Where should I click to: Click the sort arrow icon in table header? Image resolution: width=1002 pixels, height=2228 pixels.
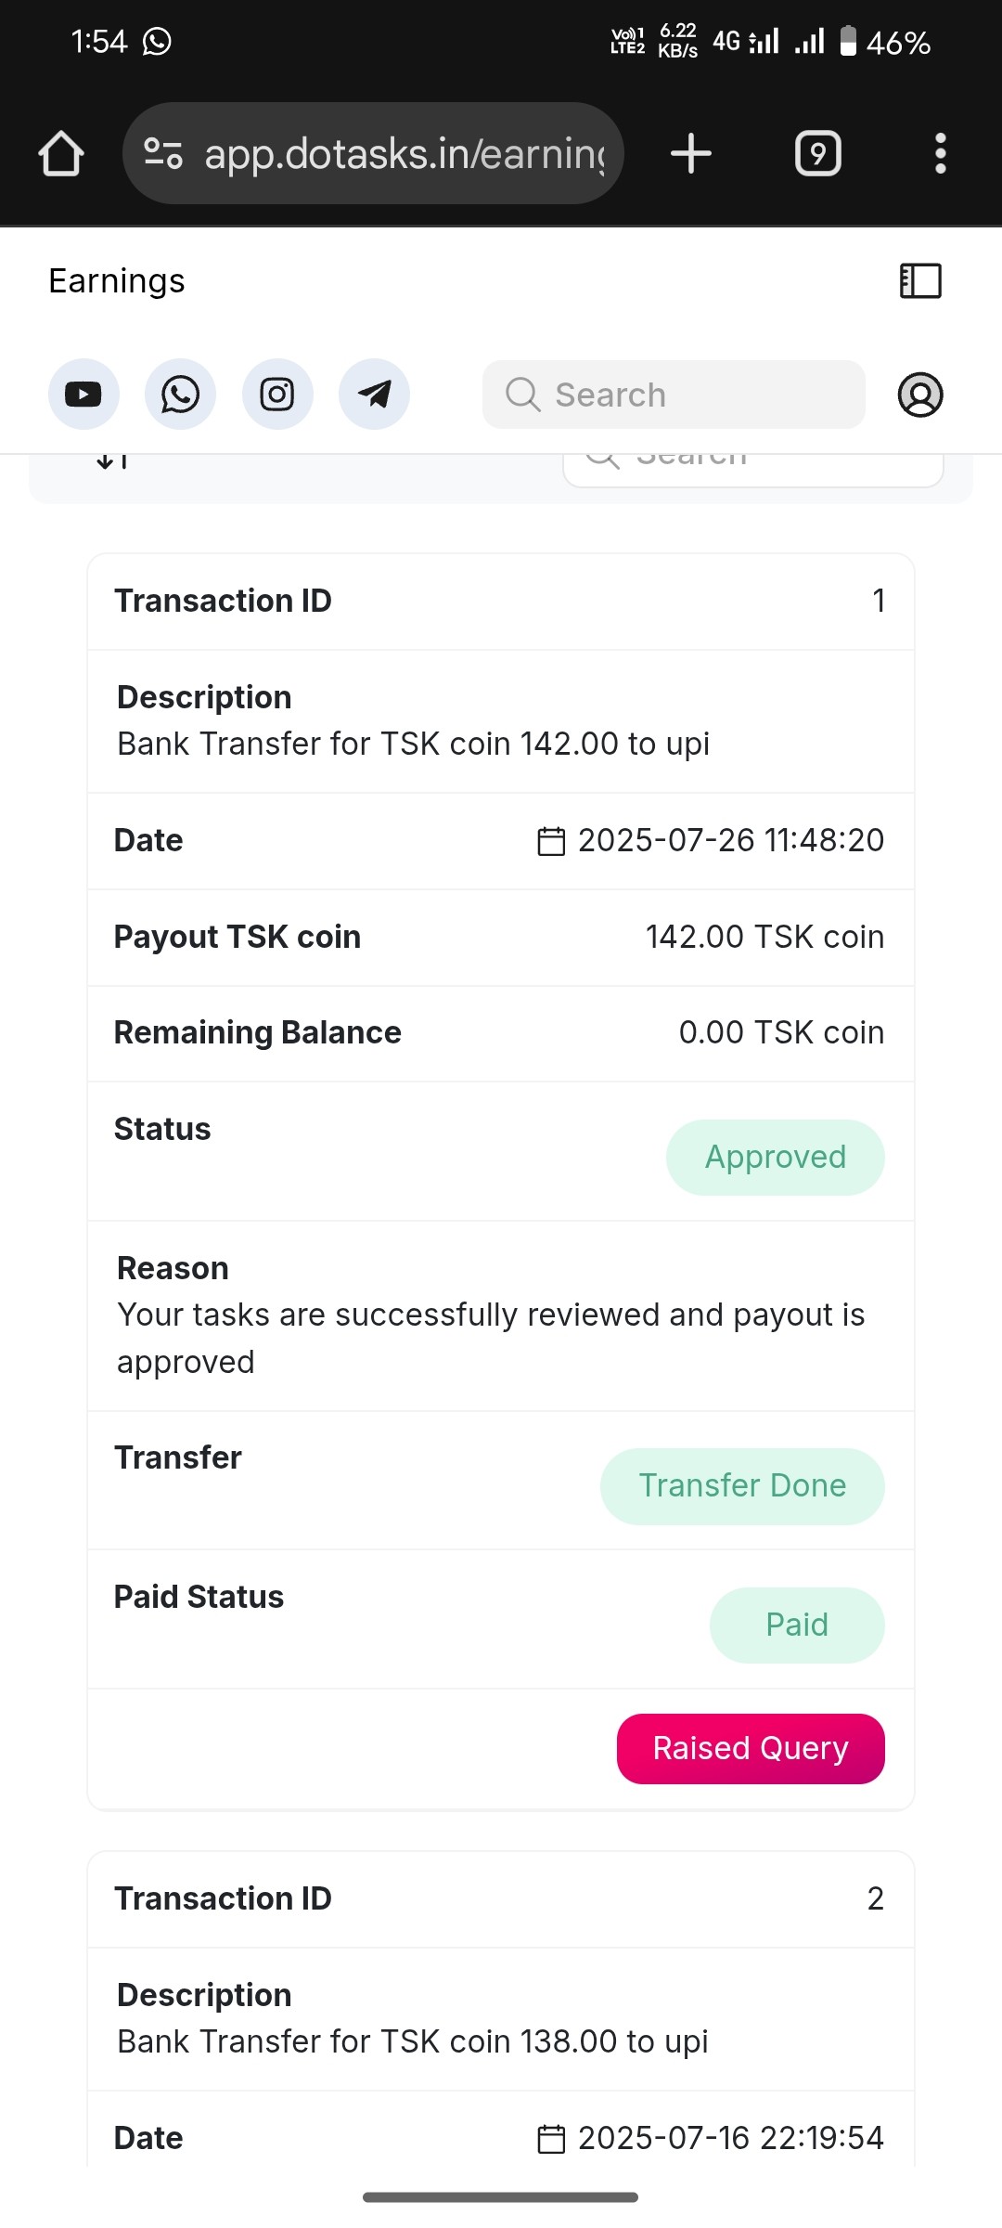click(x=111, y=460)
